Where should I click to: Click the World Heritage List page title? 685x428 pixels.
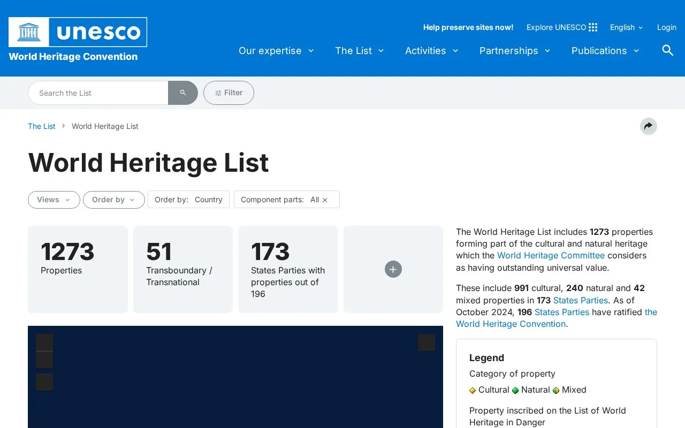pyautogui.click(x=148, y=163)
